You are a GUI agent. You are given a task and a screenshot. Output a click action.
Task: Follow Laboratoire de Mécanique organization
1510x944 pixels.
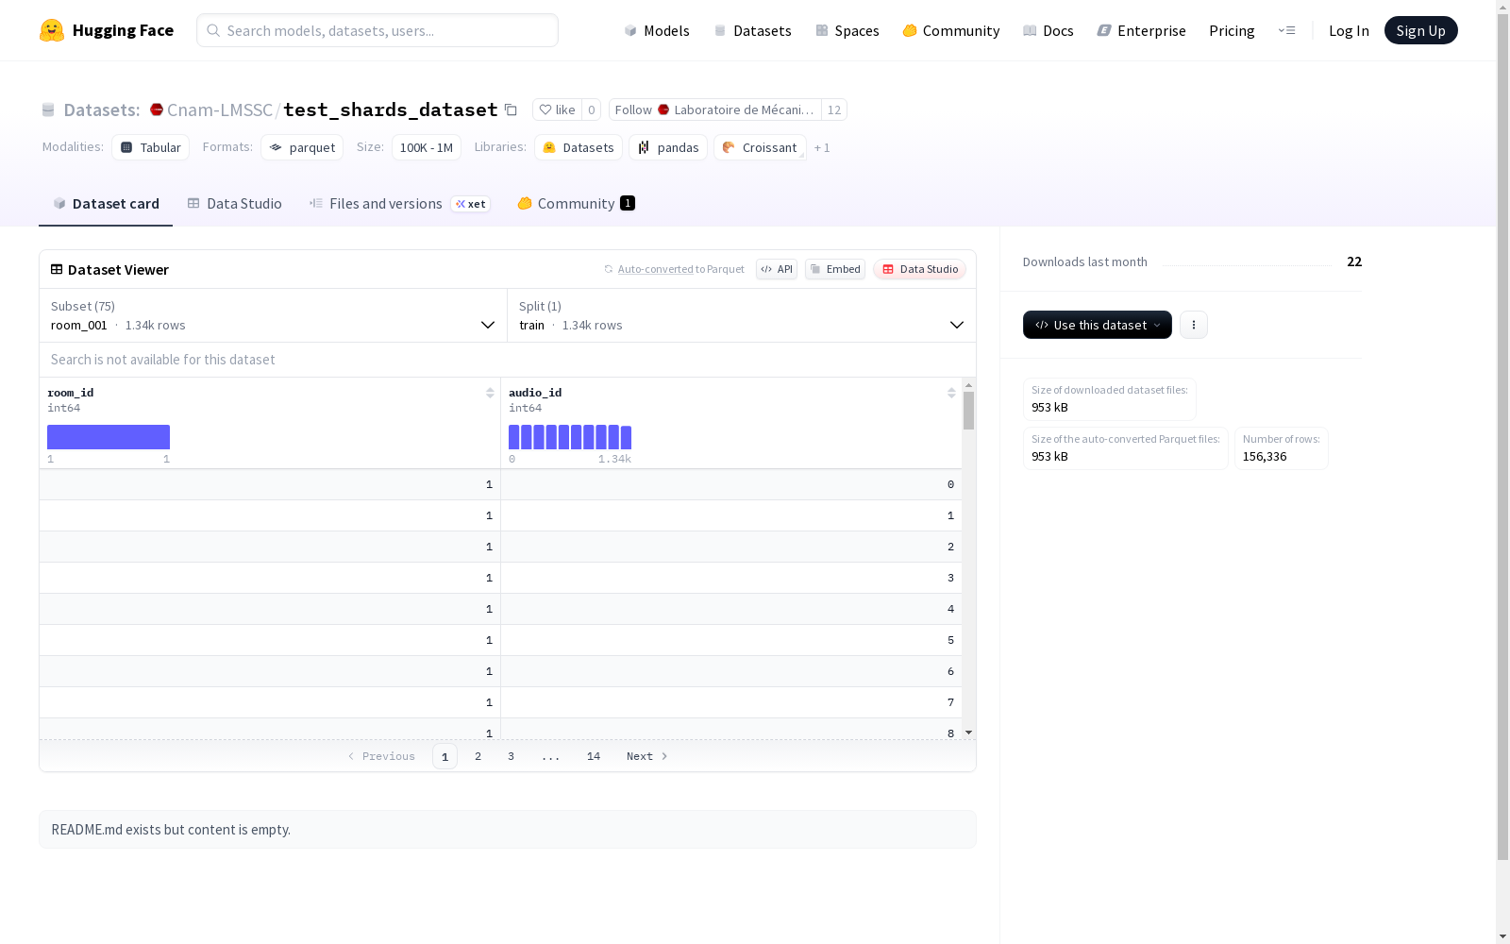click(715, 110)
